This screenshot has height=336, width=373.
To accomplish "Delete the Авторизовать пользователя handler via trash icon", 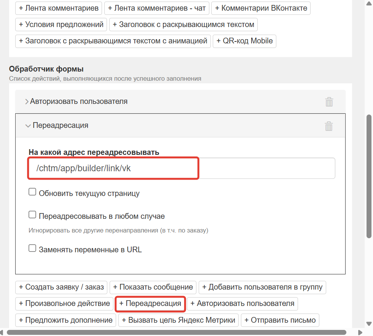I will click(329, 102).
